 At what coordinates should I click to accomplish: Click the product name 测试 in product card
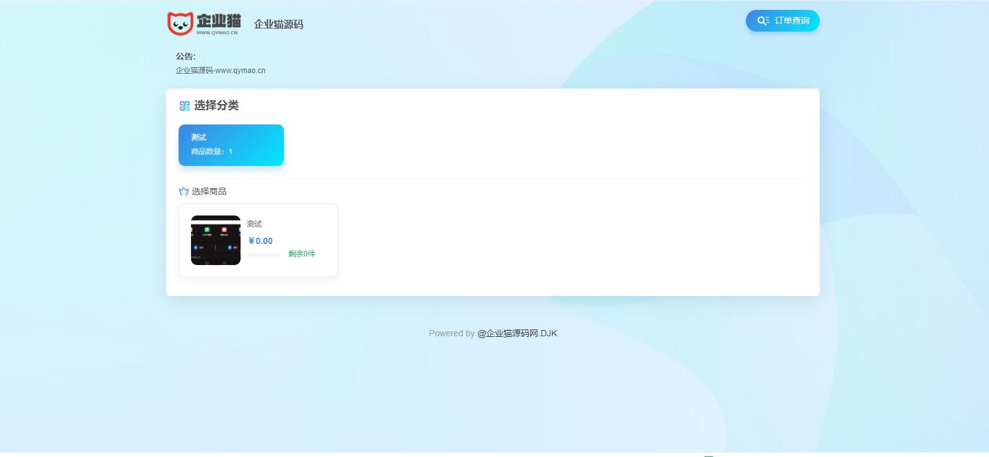click(x=254, y=224)
